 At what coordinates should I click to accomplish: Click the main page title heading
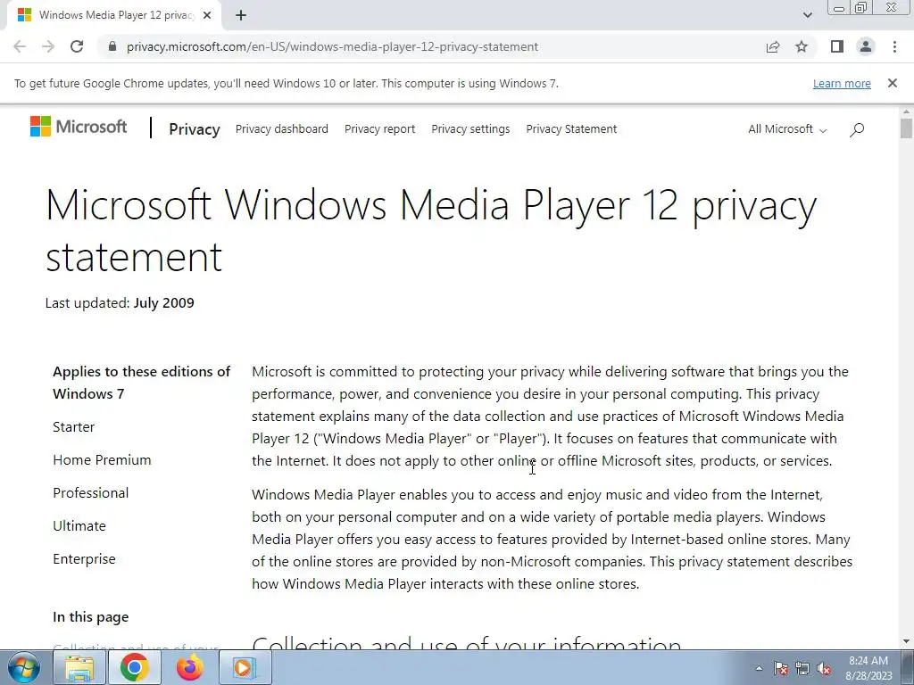[431, 231]
